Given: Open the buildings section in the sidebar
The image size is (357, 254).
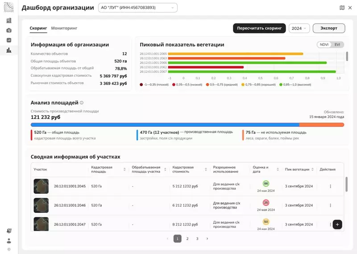Looking at the screenshot, I should 9,21.
